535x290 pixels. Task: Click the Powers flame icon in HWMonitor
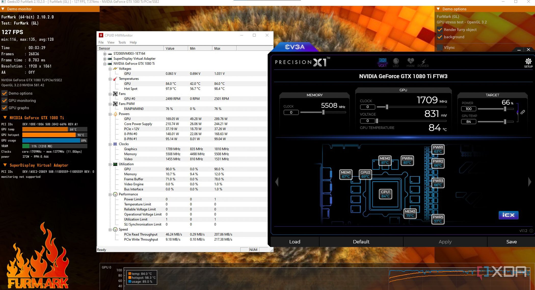[x=115, y=114]
